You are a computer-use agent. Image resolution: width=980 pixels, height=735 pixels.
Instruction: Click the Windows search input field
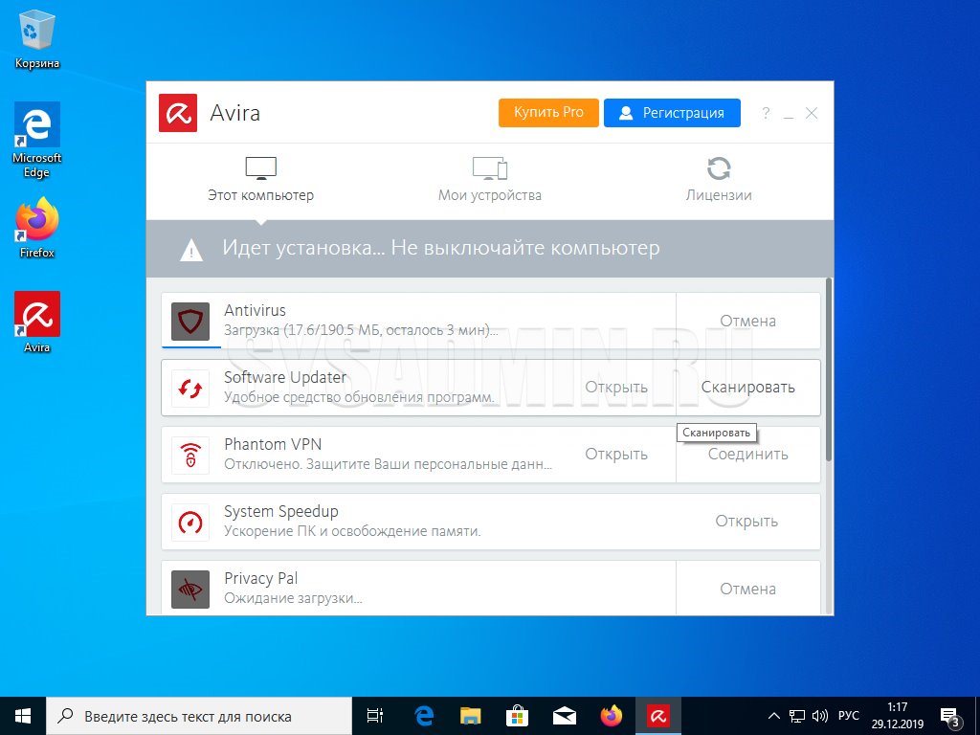(x=201, y=716)
